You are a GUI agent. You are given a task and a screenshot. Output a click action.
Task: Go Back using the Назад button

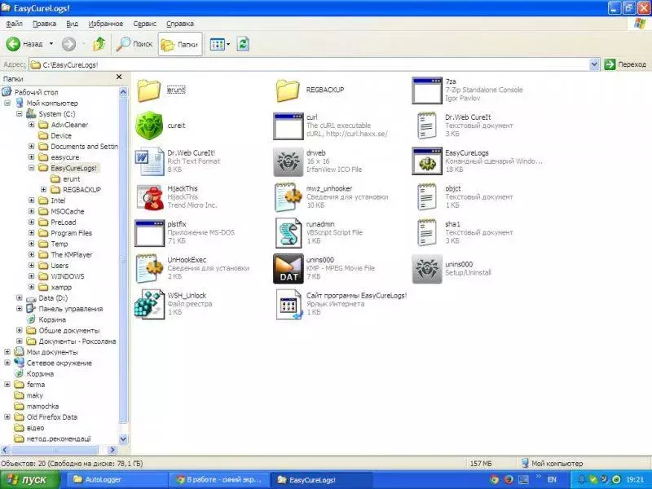pyautogui.click(x=25, y=44)
